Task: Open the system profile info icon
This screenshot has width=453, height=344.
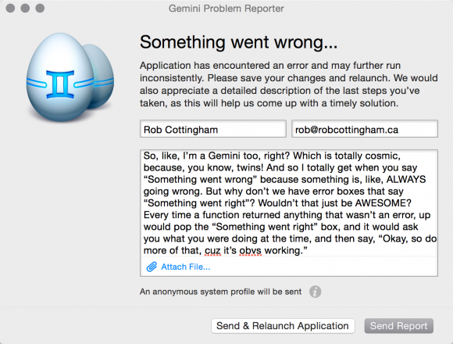Action: coord(315,292)
